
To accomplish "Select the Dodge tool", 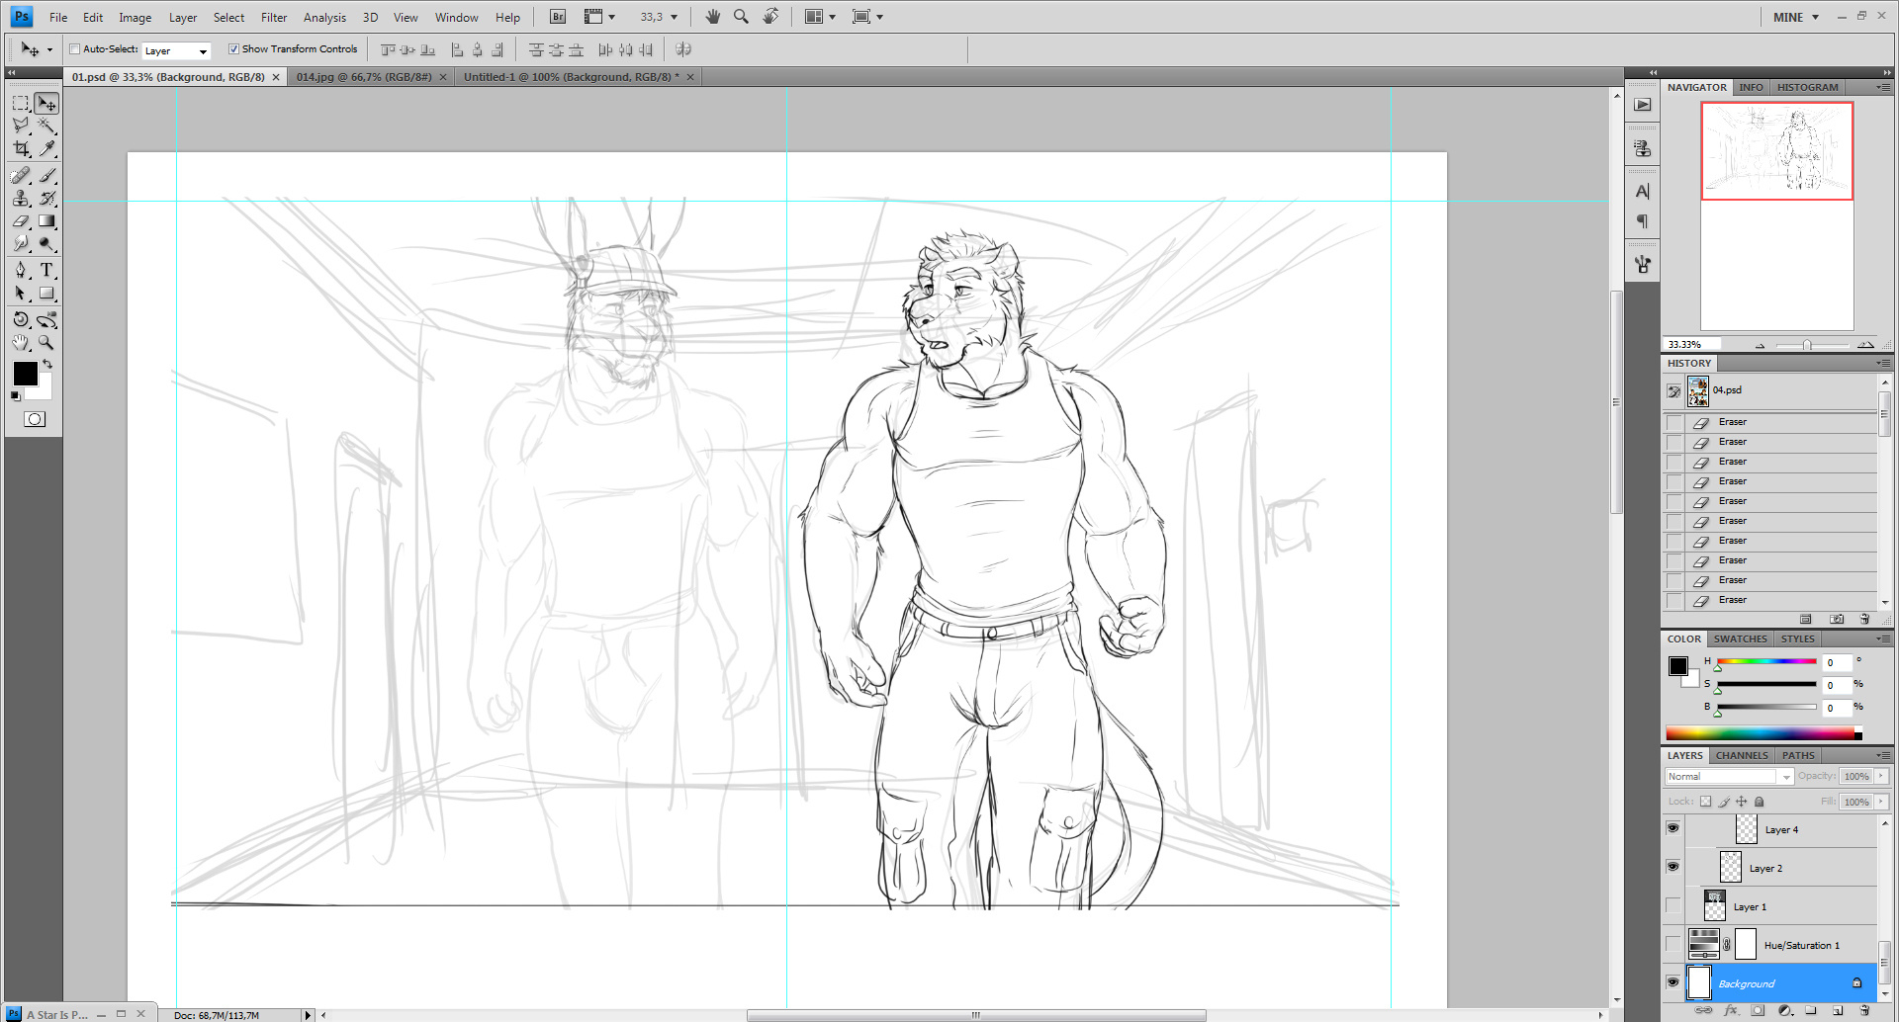I will pos(46,243).
